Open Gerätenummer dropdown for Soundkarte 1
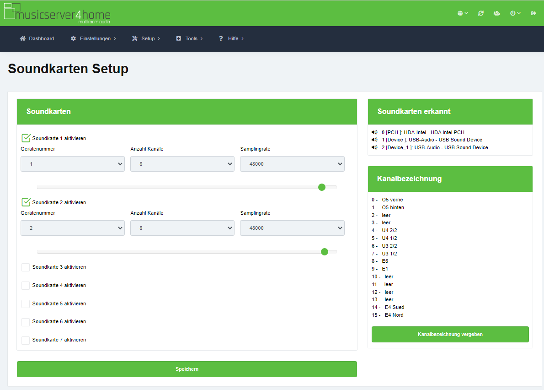 (x=73, y=164)
